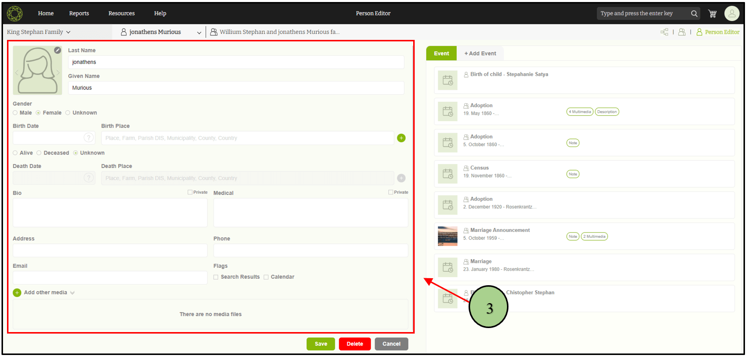Click green plus beside Birth Place
The height and width of the screenshot is (357, 747).
pos(401,138)
